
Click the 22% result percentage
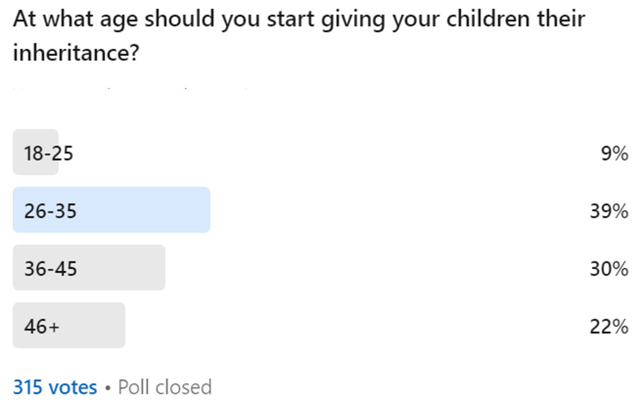click(x=609, y=327)
